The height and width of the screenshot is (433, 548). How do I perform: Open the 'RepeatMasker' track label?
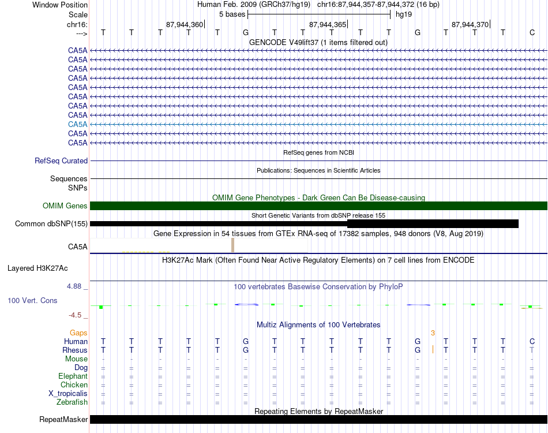(63, 419)
